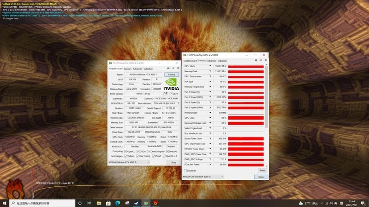Click Close button in Sensors window
Viewport: 369px width, 207px height.
261,177
